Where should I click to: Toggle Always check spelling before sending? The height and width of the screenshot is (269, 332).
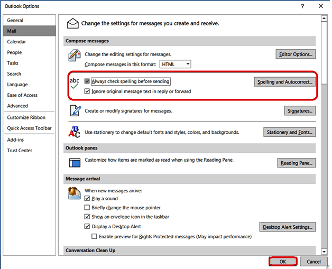pyautogui.click(x=87, y=81)
